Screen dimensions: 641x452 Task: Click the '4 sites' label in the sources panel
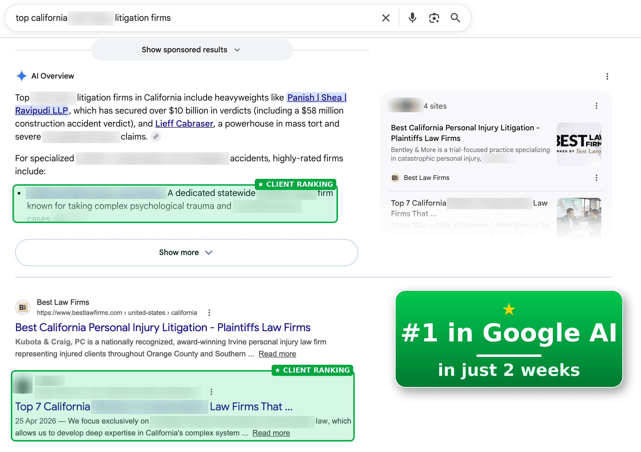pos(435,106)
